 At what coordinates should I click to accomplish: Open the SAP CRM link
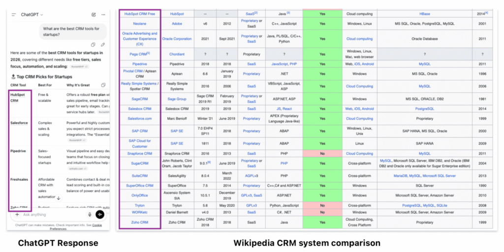click(139, 131)
